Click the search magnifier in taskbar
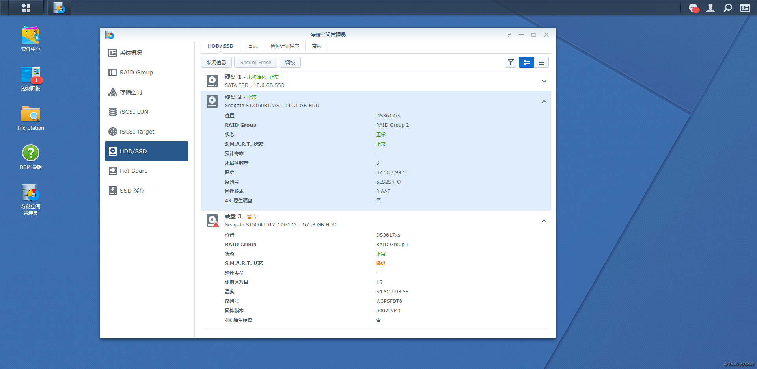Viewport: 757px width, 369px height. point(728,8)
